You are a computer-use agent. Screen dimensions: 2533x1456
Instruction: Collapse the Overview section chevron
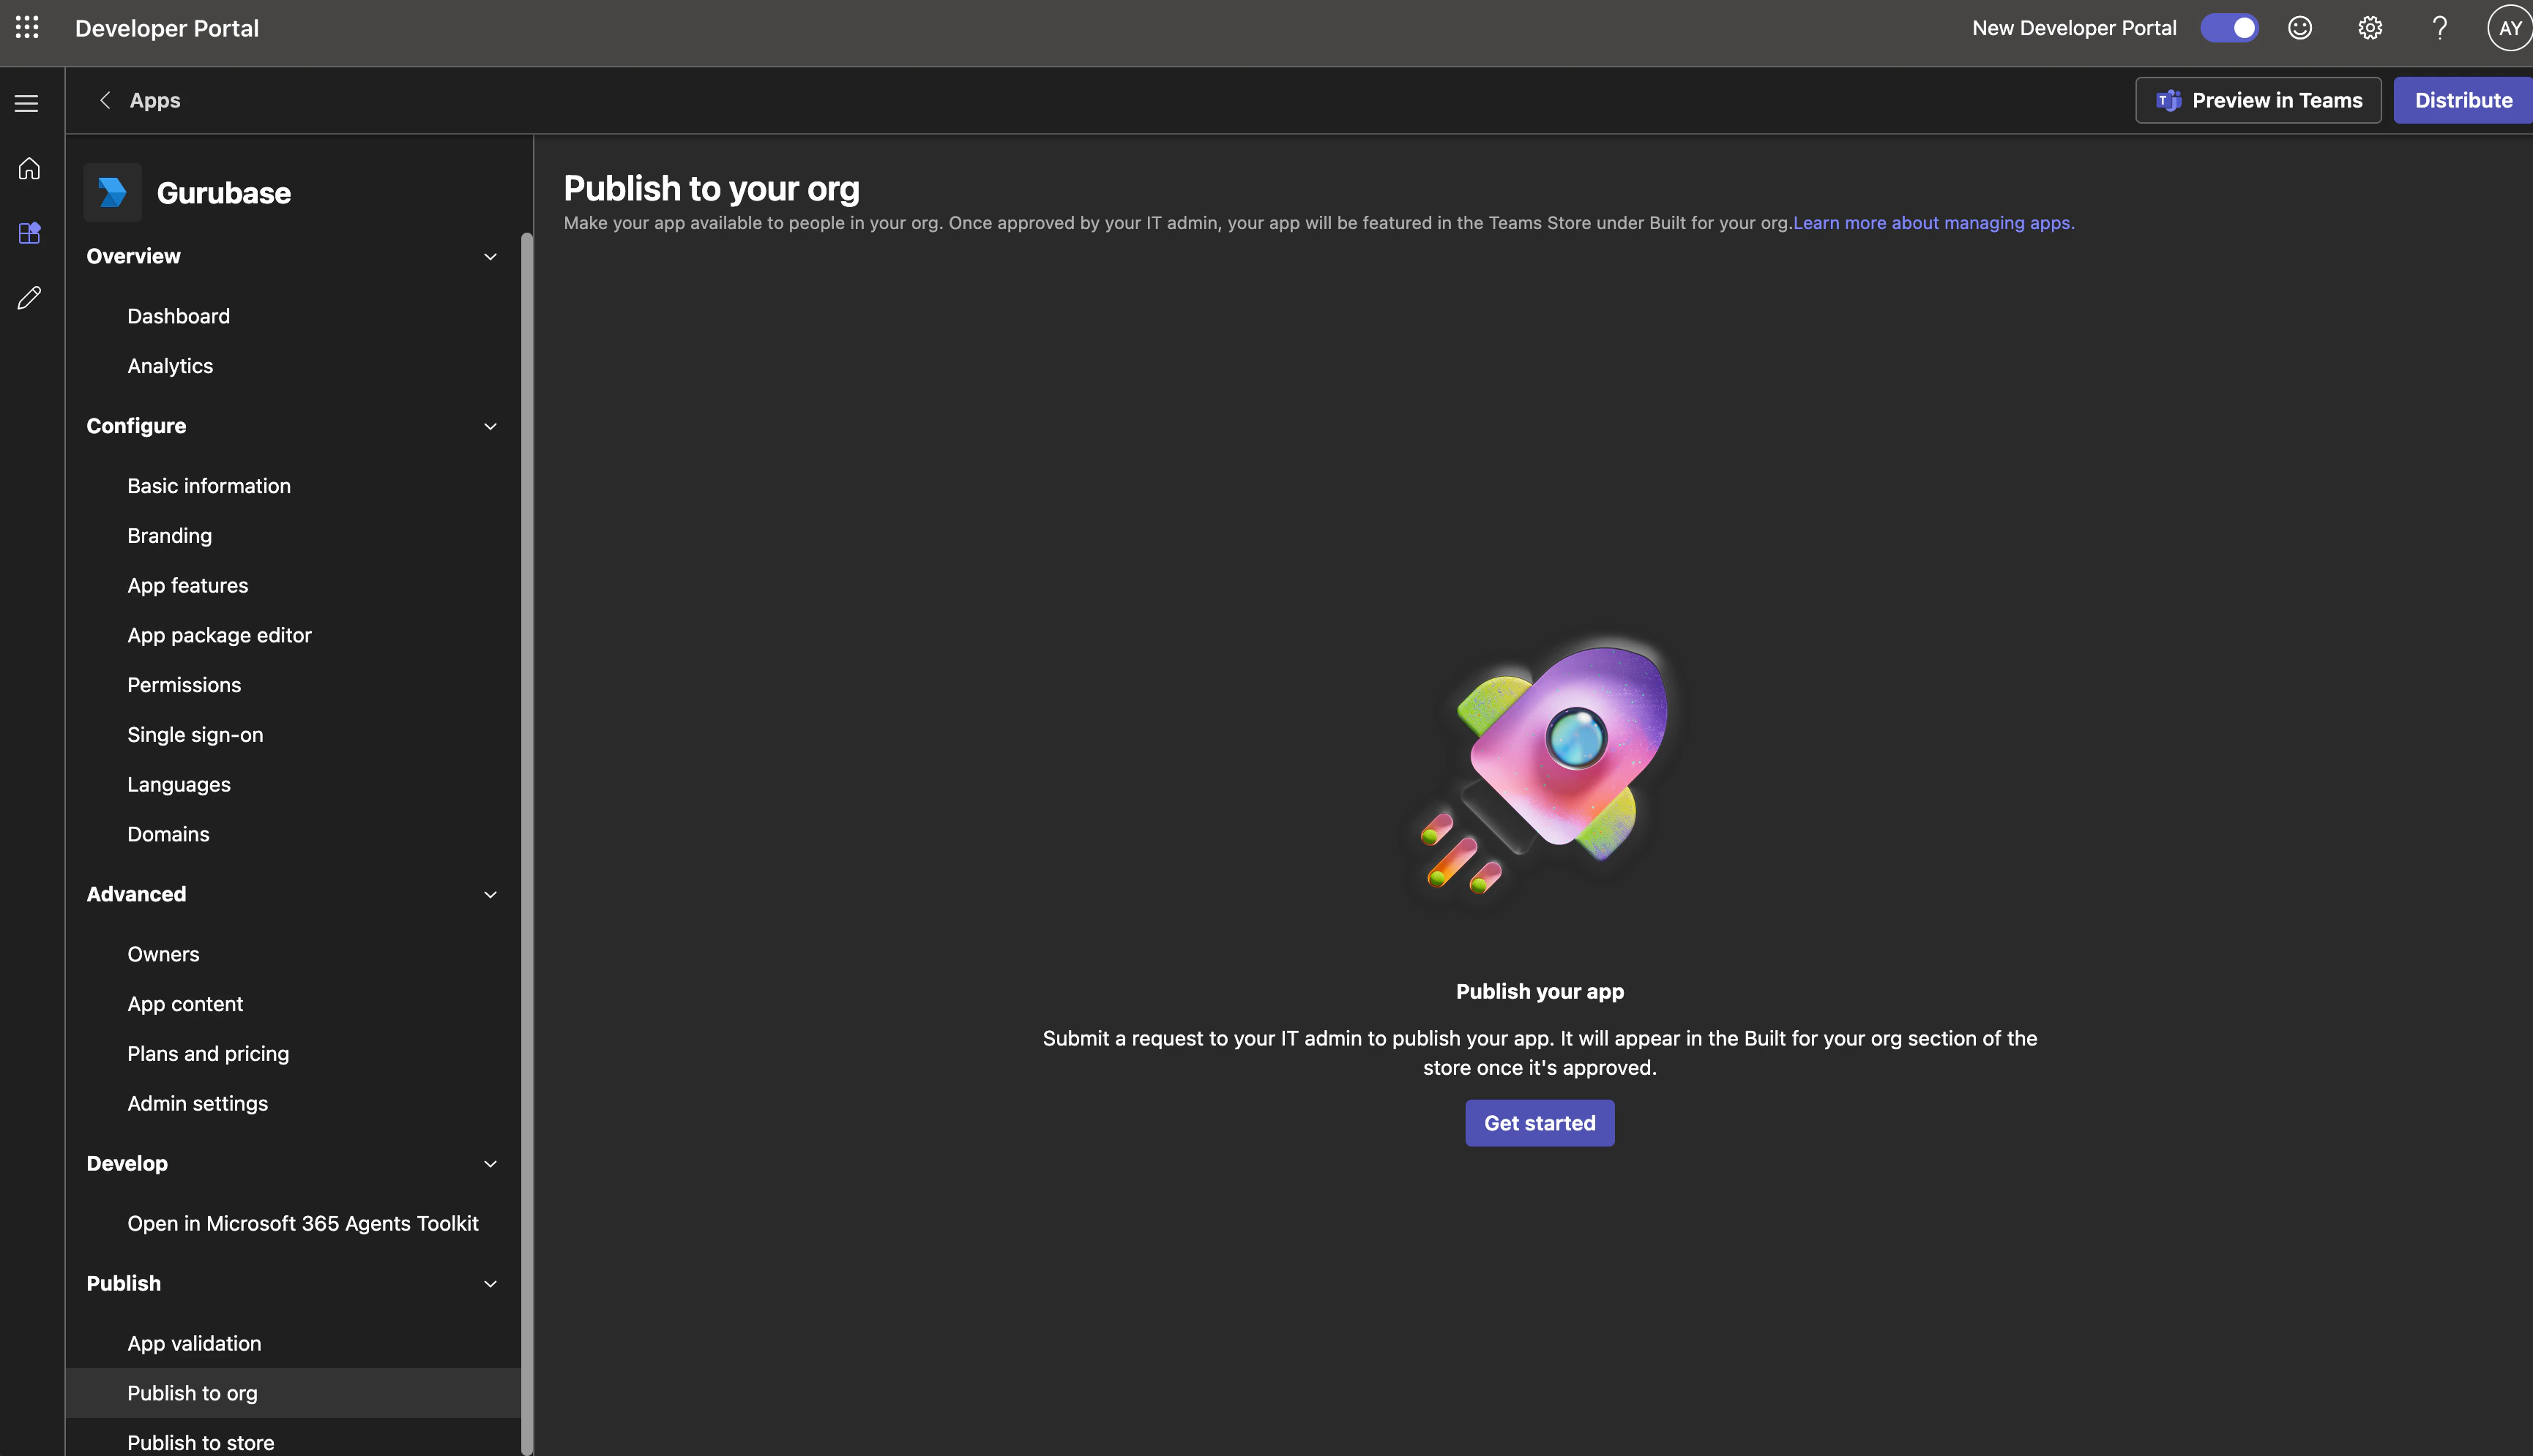(490, 257)
